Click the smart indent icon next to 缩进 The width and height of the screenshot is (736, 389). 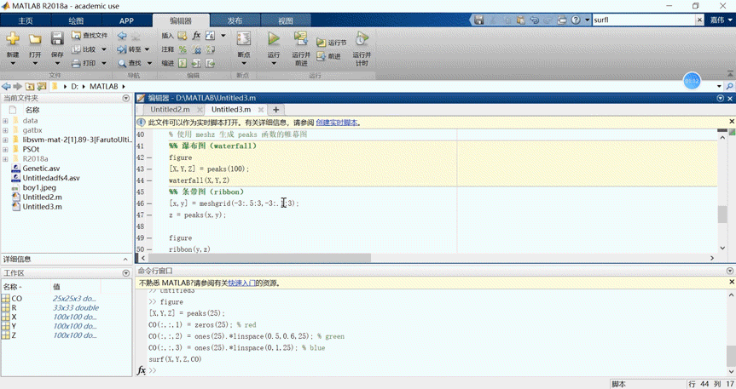point(183,63)
